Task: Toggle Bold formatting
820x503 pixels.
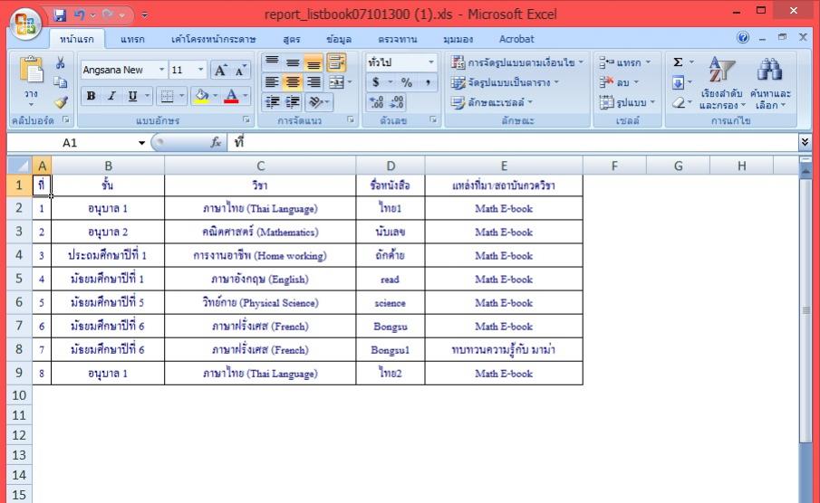Action: point(91,96)
